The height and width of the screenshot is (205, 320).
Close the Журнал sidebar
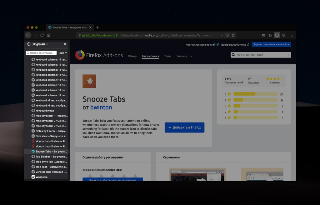point(65,44)
